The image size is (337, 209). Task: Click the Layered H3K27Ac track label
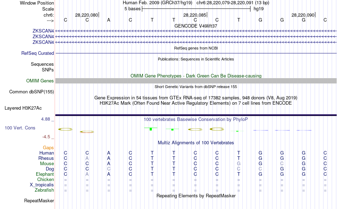click(x=23, y=108)
